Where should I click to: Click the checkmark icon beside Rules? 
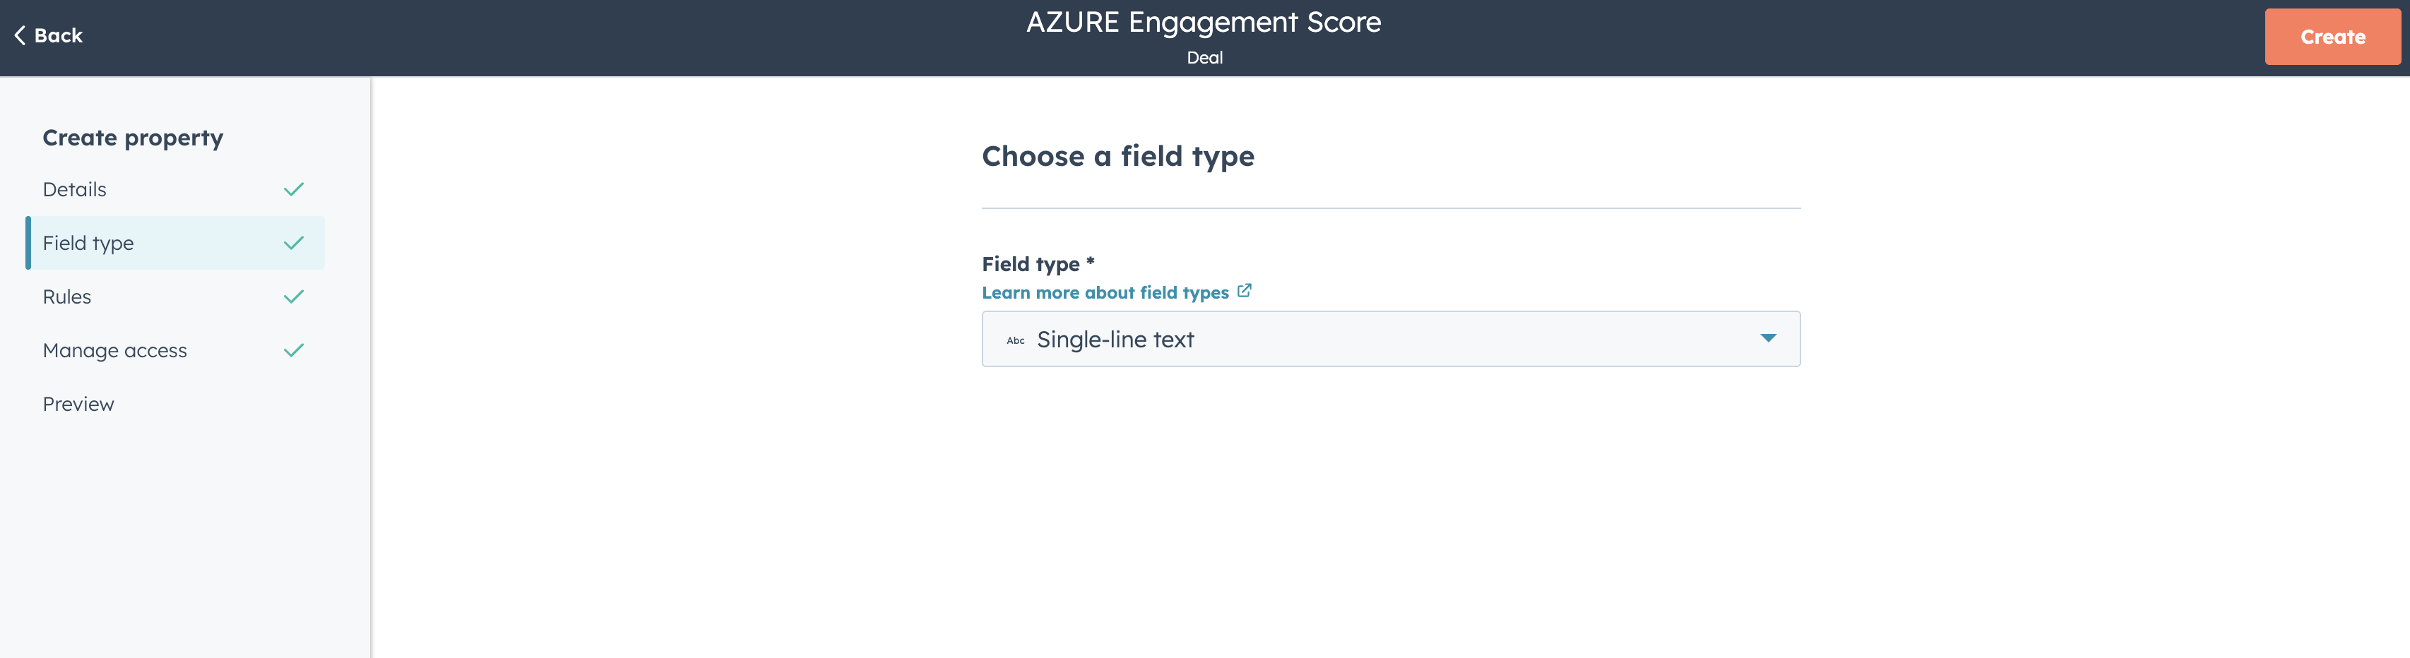point(294,297)
